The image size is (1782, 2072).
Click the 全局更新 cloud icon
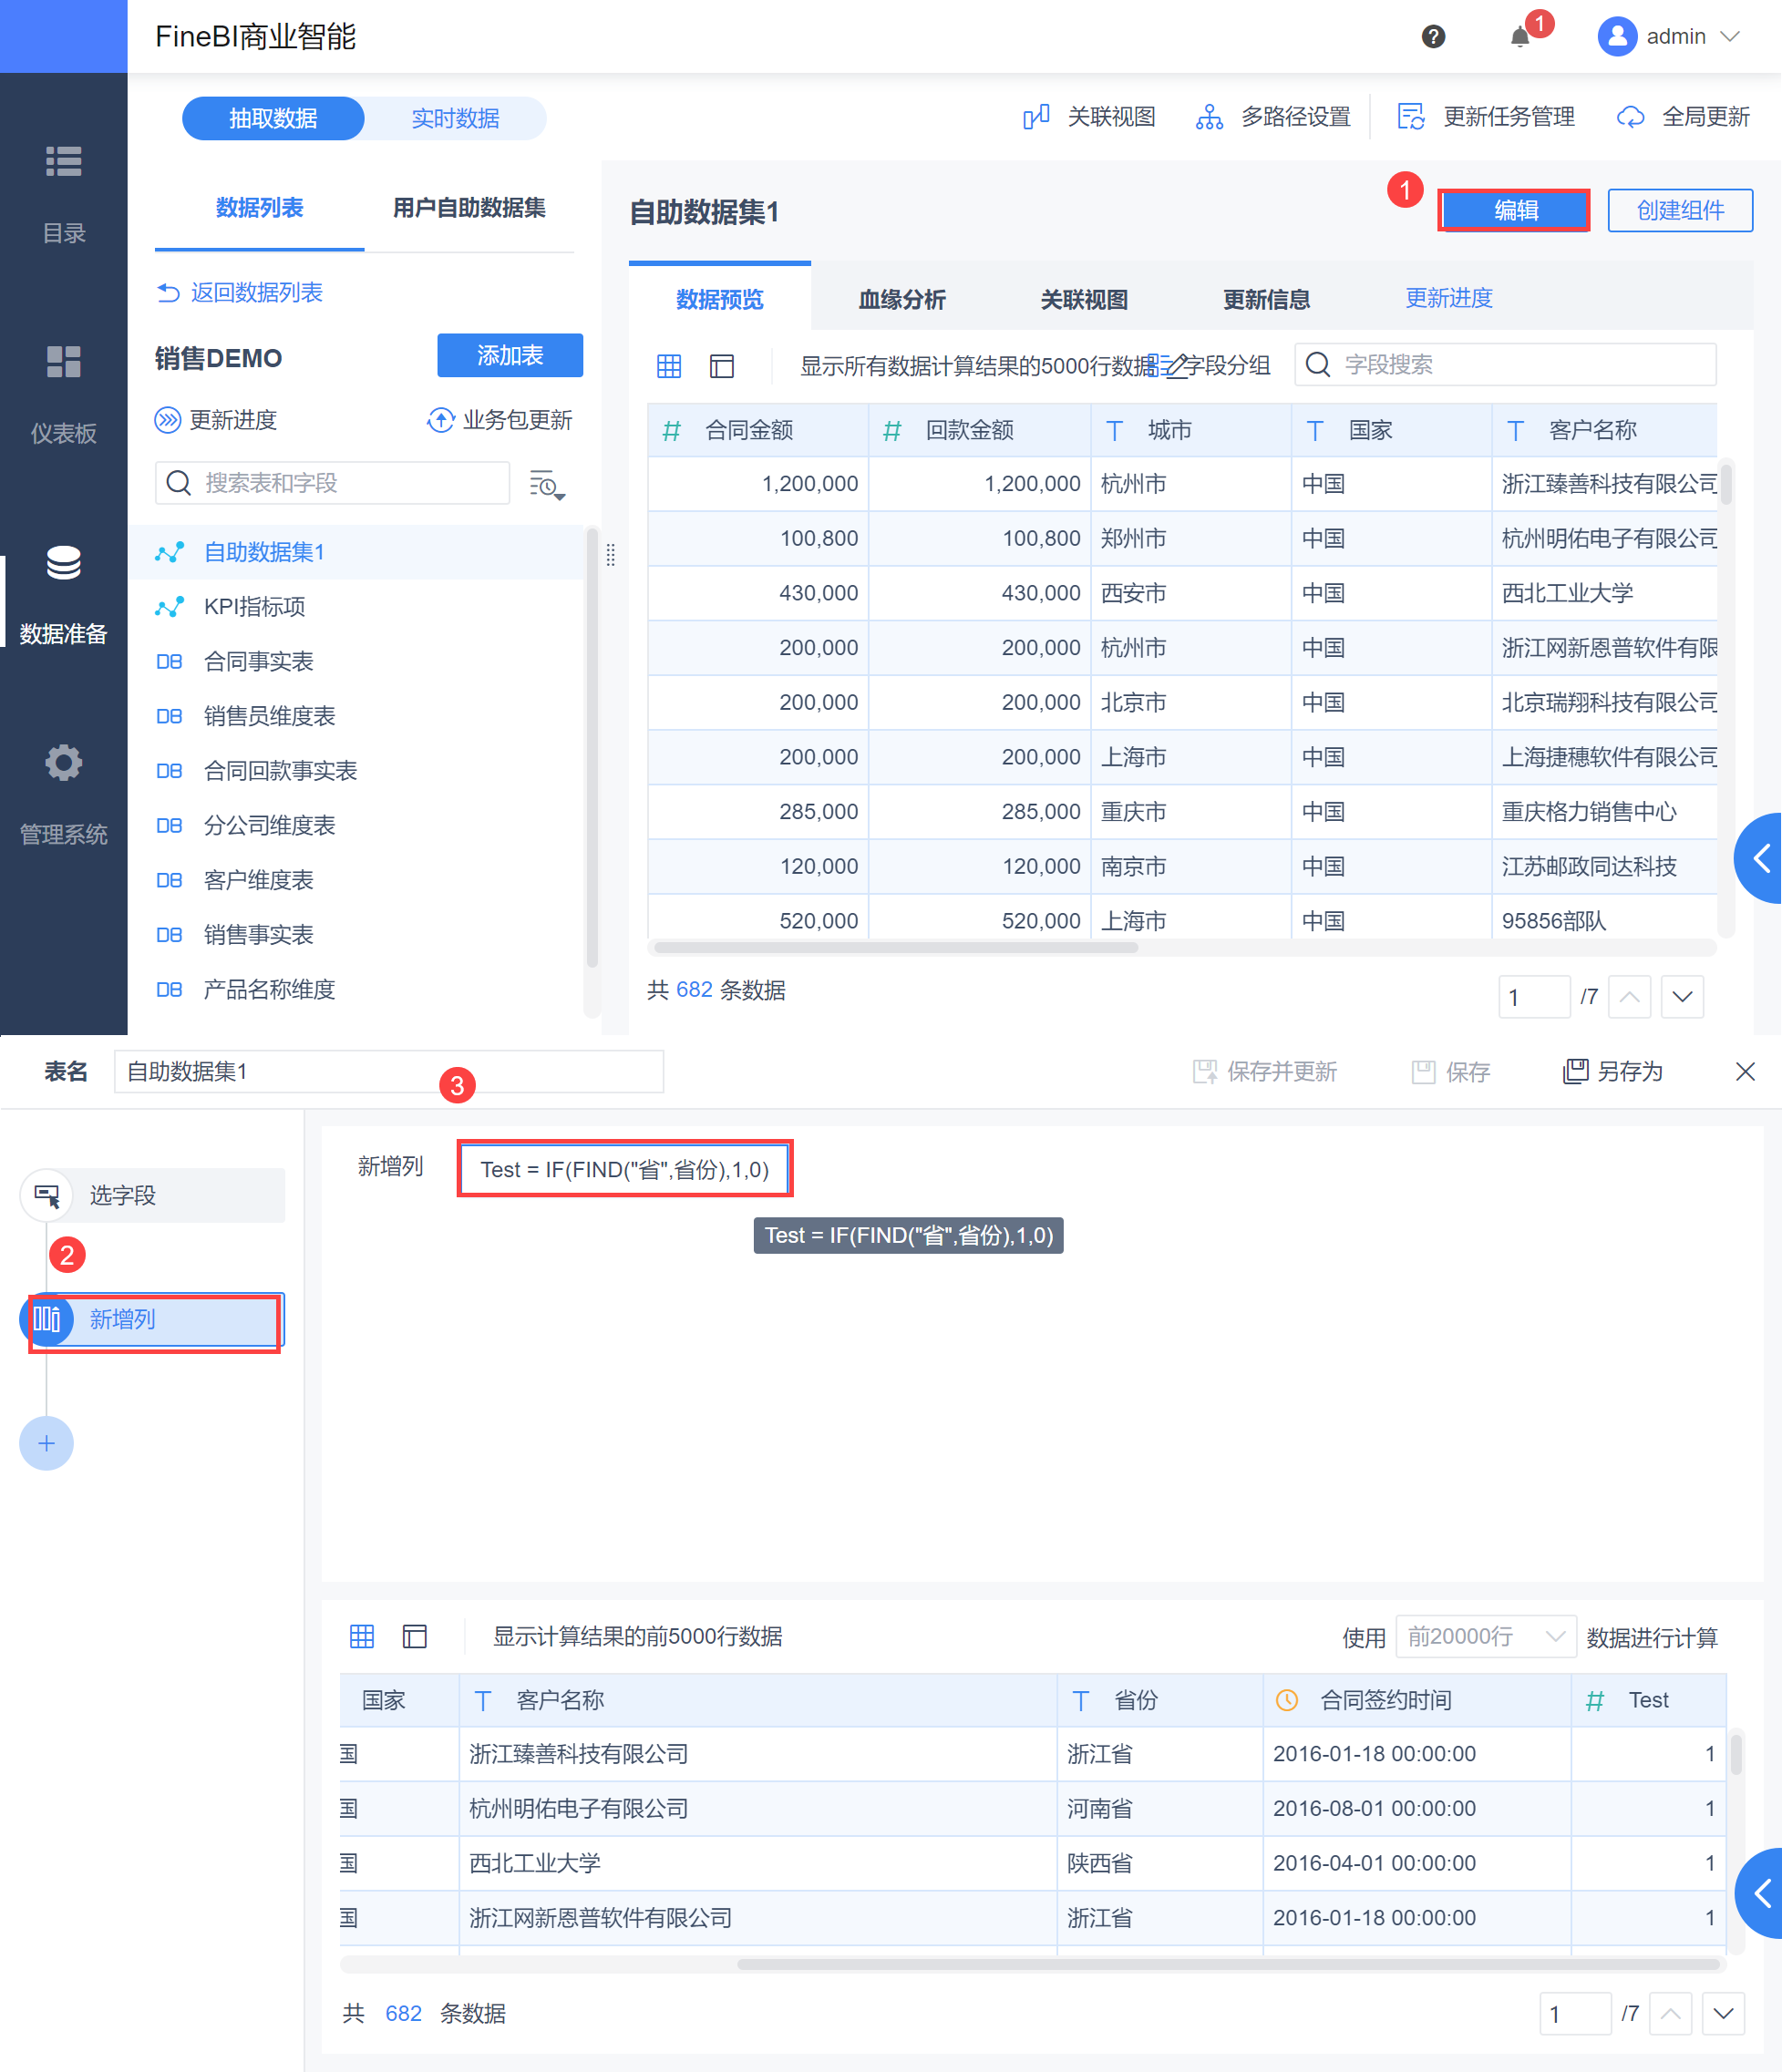pyautogui.click(x=1631, y=117)
